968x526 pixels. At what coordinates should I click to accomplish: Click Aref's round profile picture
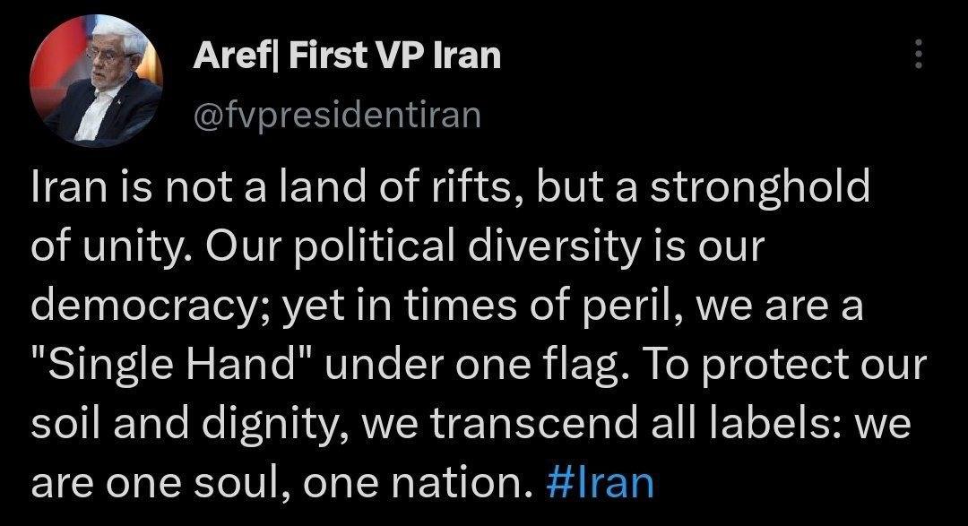tap(96, 82)
